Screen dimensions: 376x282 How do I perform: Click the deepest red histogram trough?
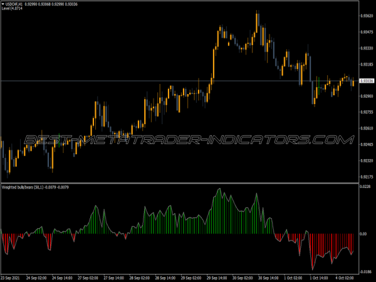coord(312,252)
